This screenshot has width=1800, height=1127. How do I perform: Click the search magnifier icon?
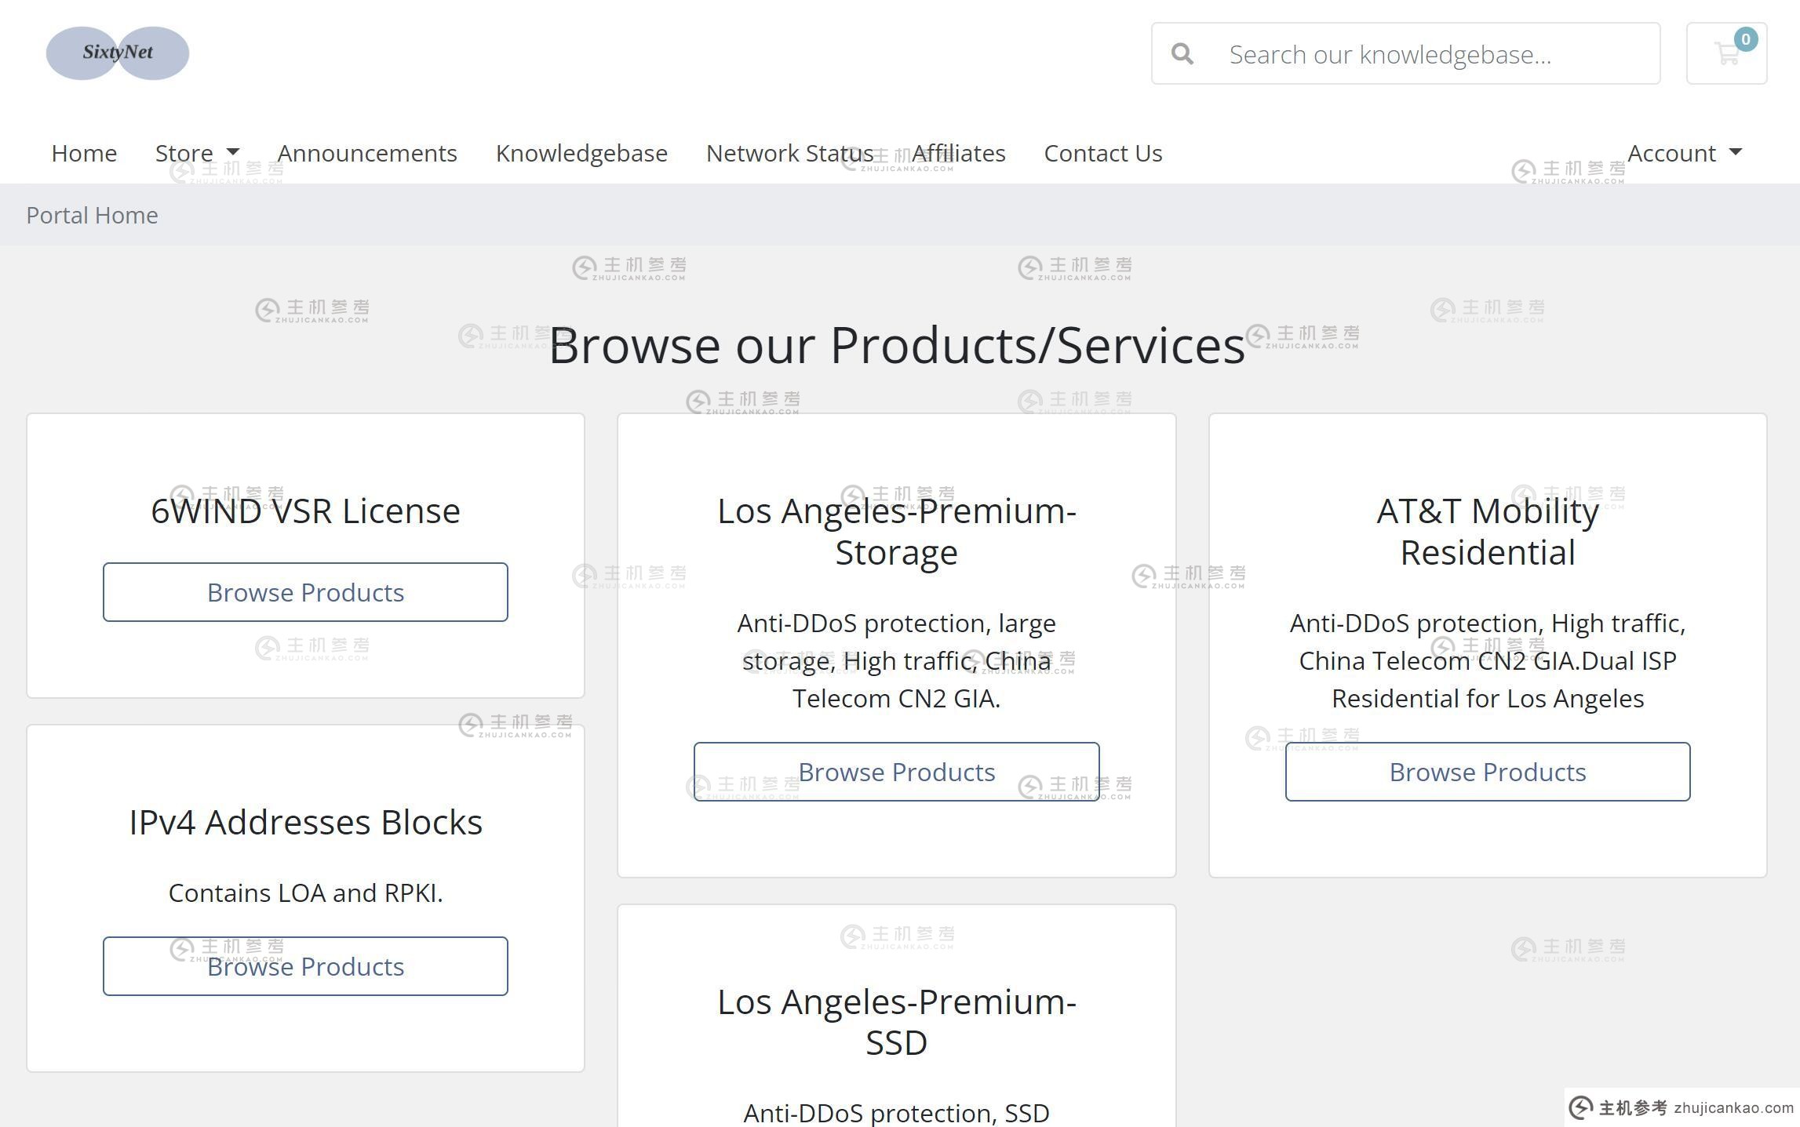1183,53
